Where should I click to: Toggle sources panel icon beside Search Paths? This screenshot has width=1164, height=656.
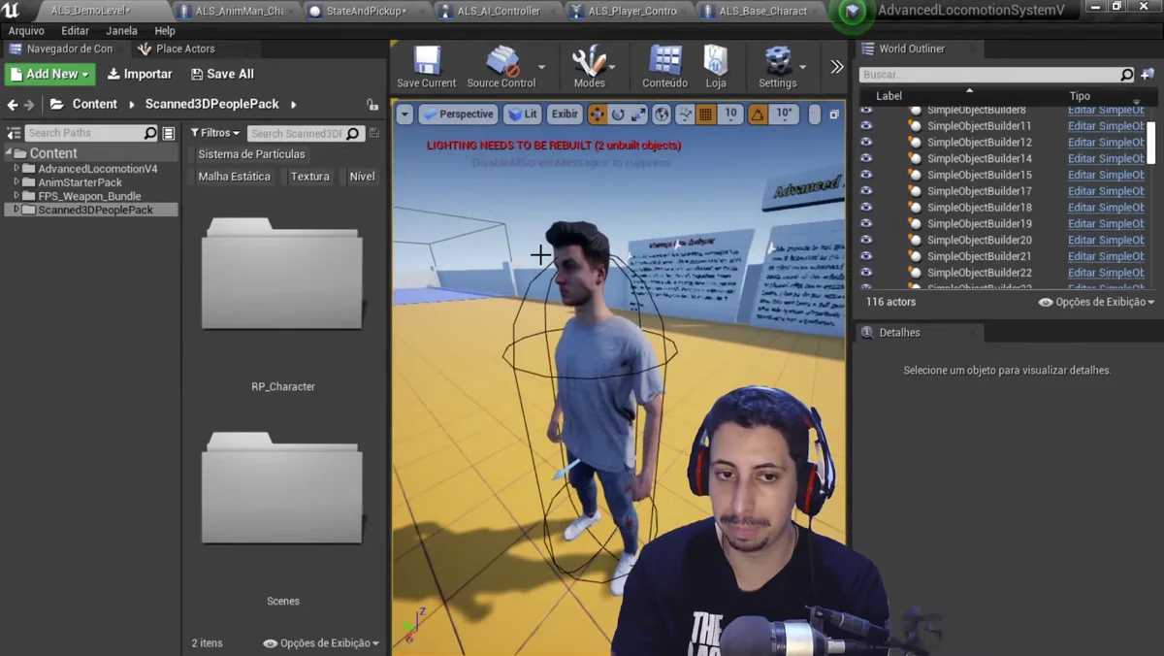coord(14,133)
